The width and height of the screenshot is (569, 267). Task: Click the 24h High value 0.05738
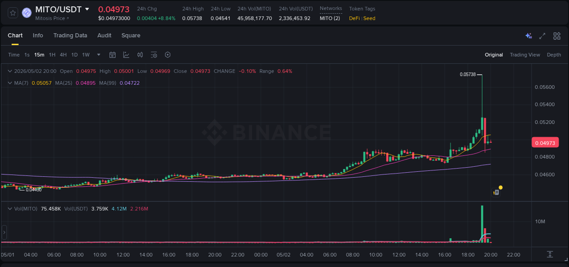point(193,18)
